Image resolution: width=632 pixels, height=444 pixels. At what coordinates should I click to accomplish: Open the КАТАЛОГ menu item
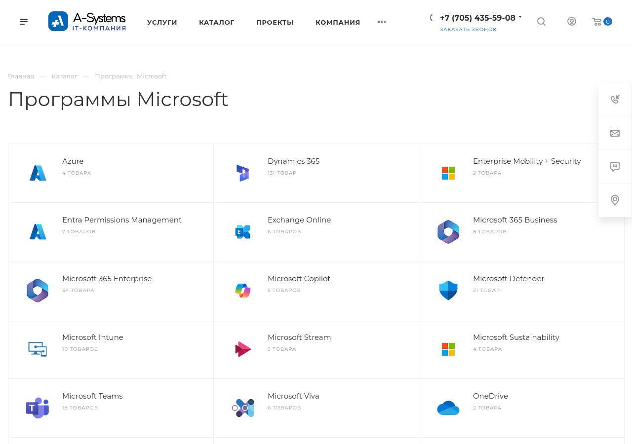(x=217, y=22)
